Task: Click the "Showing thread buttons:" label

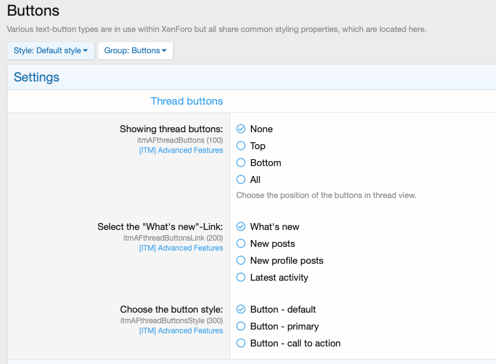Action: coord(171,129)
